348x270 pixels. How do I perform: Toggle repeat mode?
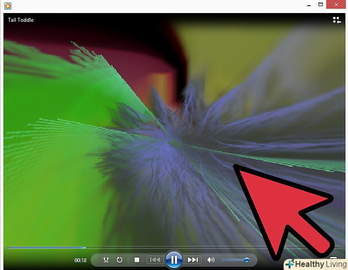pos(119,260)
